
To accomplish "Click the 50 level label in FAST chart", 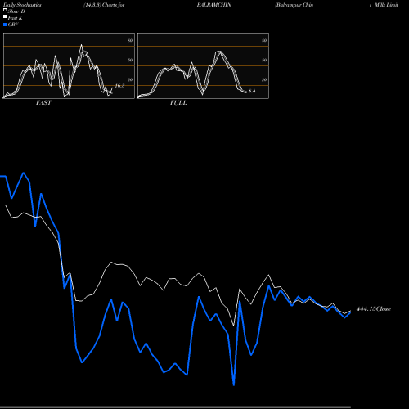I will point(130,60).
